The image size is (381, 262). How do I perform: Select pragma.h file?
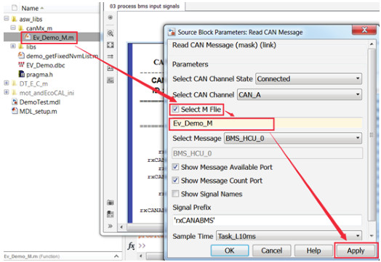point(39,75)
